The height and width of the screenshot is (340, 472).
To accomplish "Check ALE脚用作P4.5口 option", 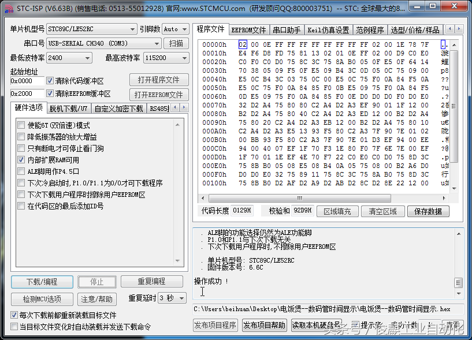I will [21, 171].
